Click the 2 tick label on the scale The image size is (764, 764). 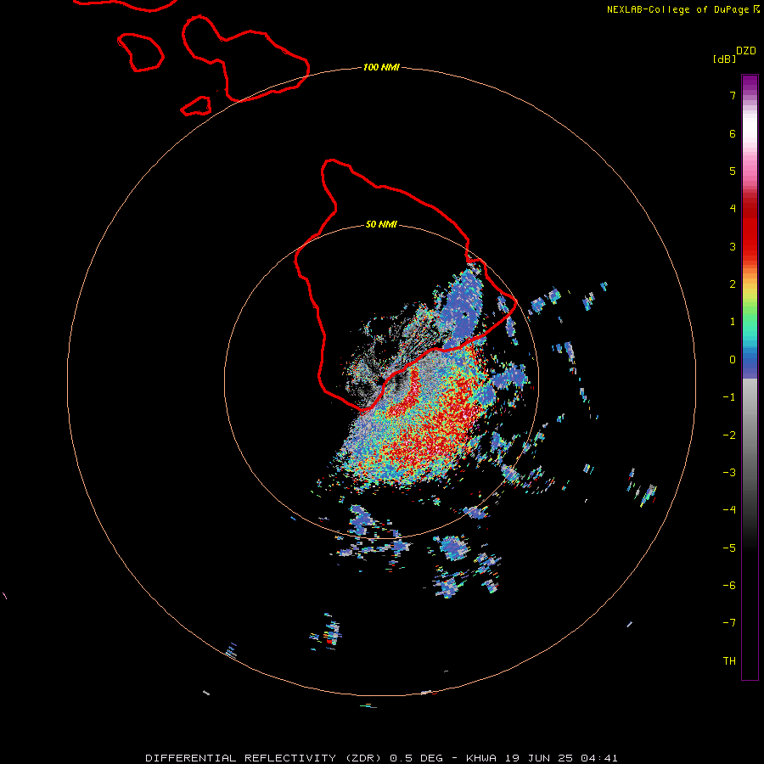[x=733, y=284]
